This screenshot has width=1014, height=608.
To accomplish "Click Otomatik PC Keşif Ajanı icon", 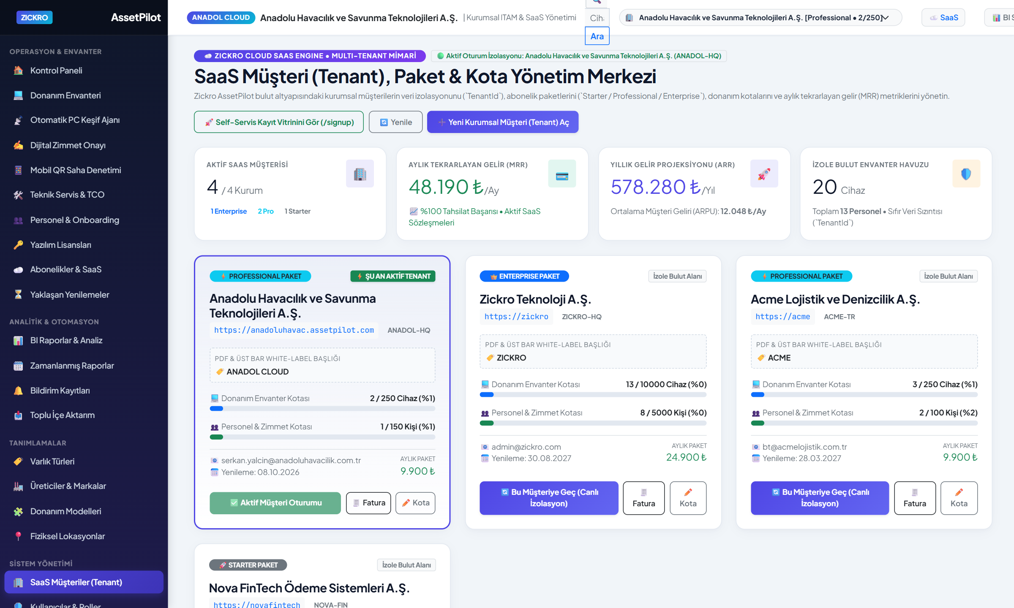I will coord(18,120).
